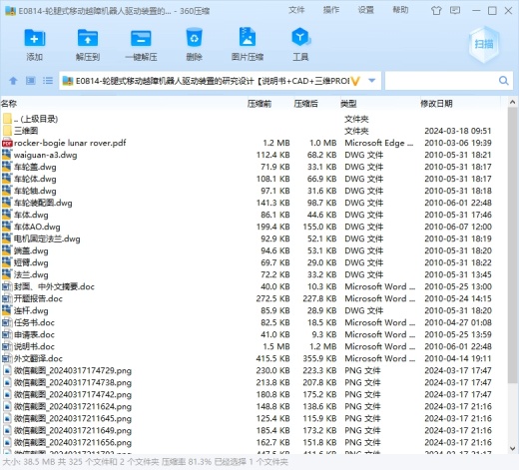Click the 解压到 (Extract to) icon
The width and height of the screenshot is (519, 470).
[88, 38]
